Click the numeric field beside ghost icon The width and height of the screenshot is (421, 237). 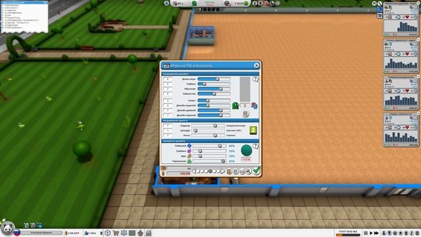[245, 105]
